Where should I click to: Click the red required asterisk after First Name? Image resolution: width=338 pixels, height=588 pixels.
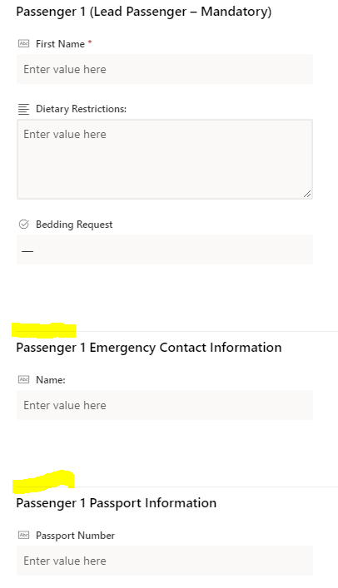pyautogui.click(x=90, y=42)
